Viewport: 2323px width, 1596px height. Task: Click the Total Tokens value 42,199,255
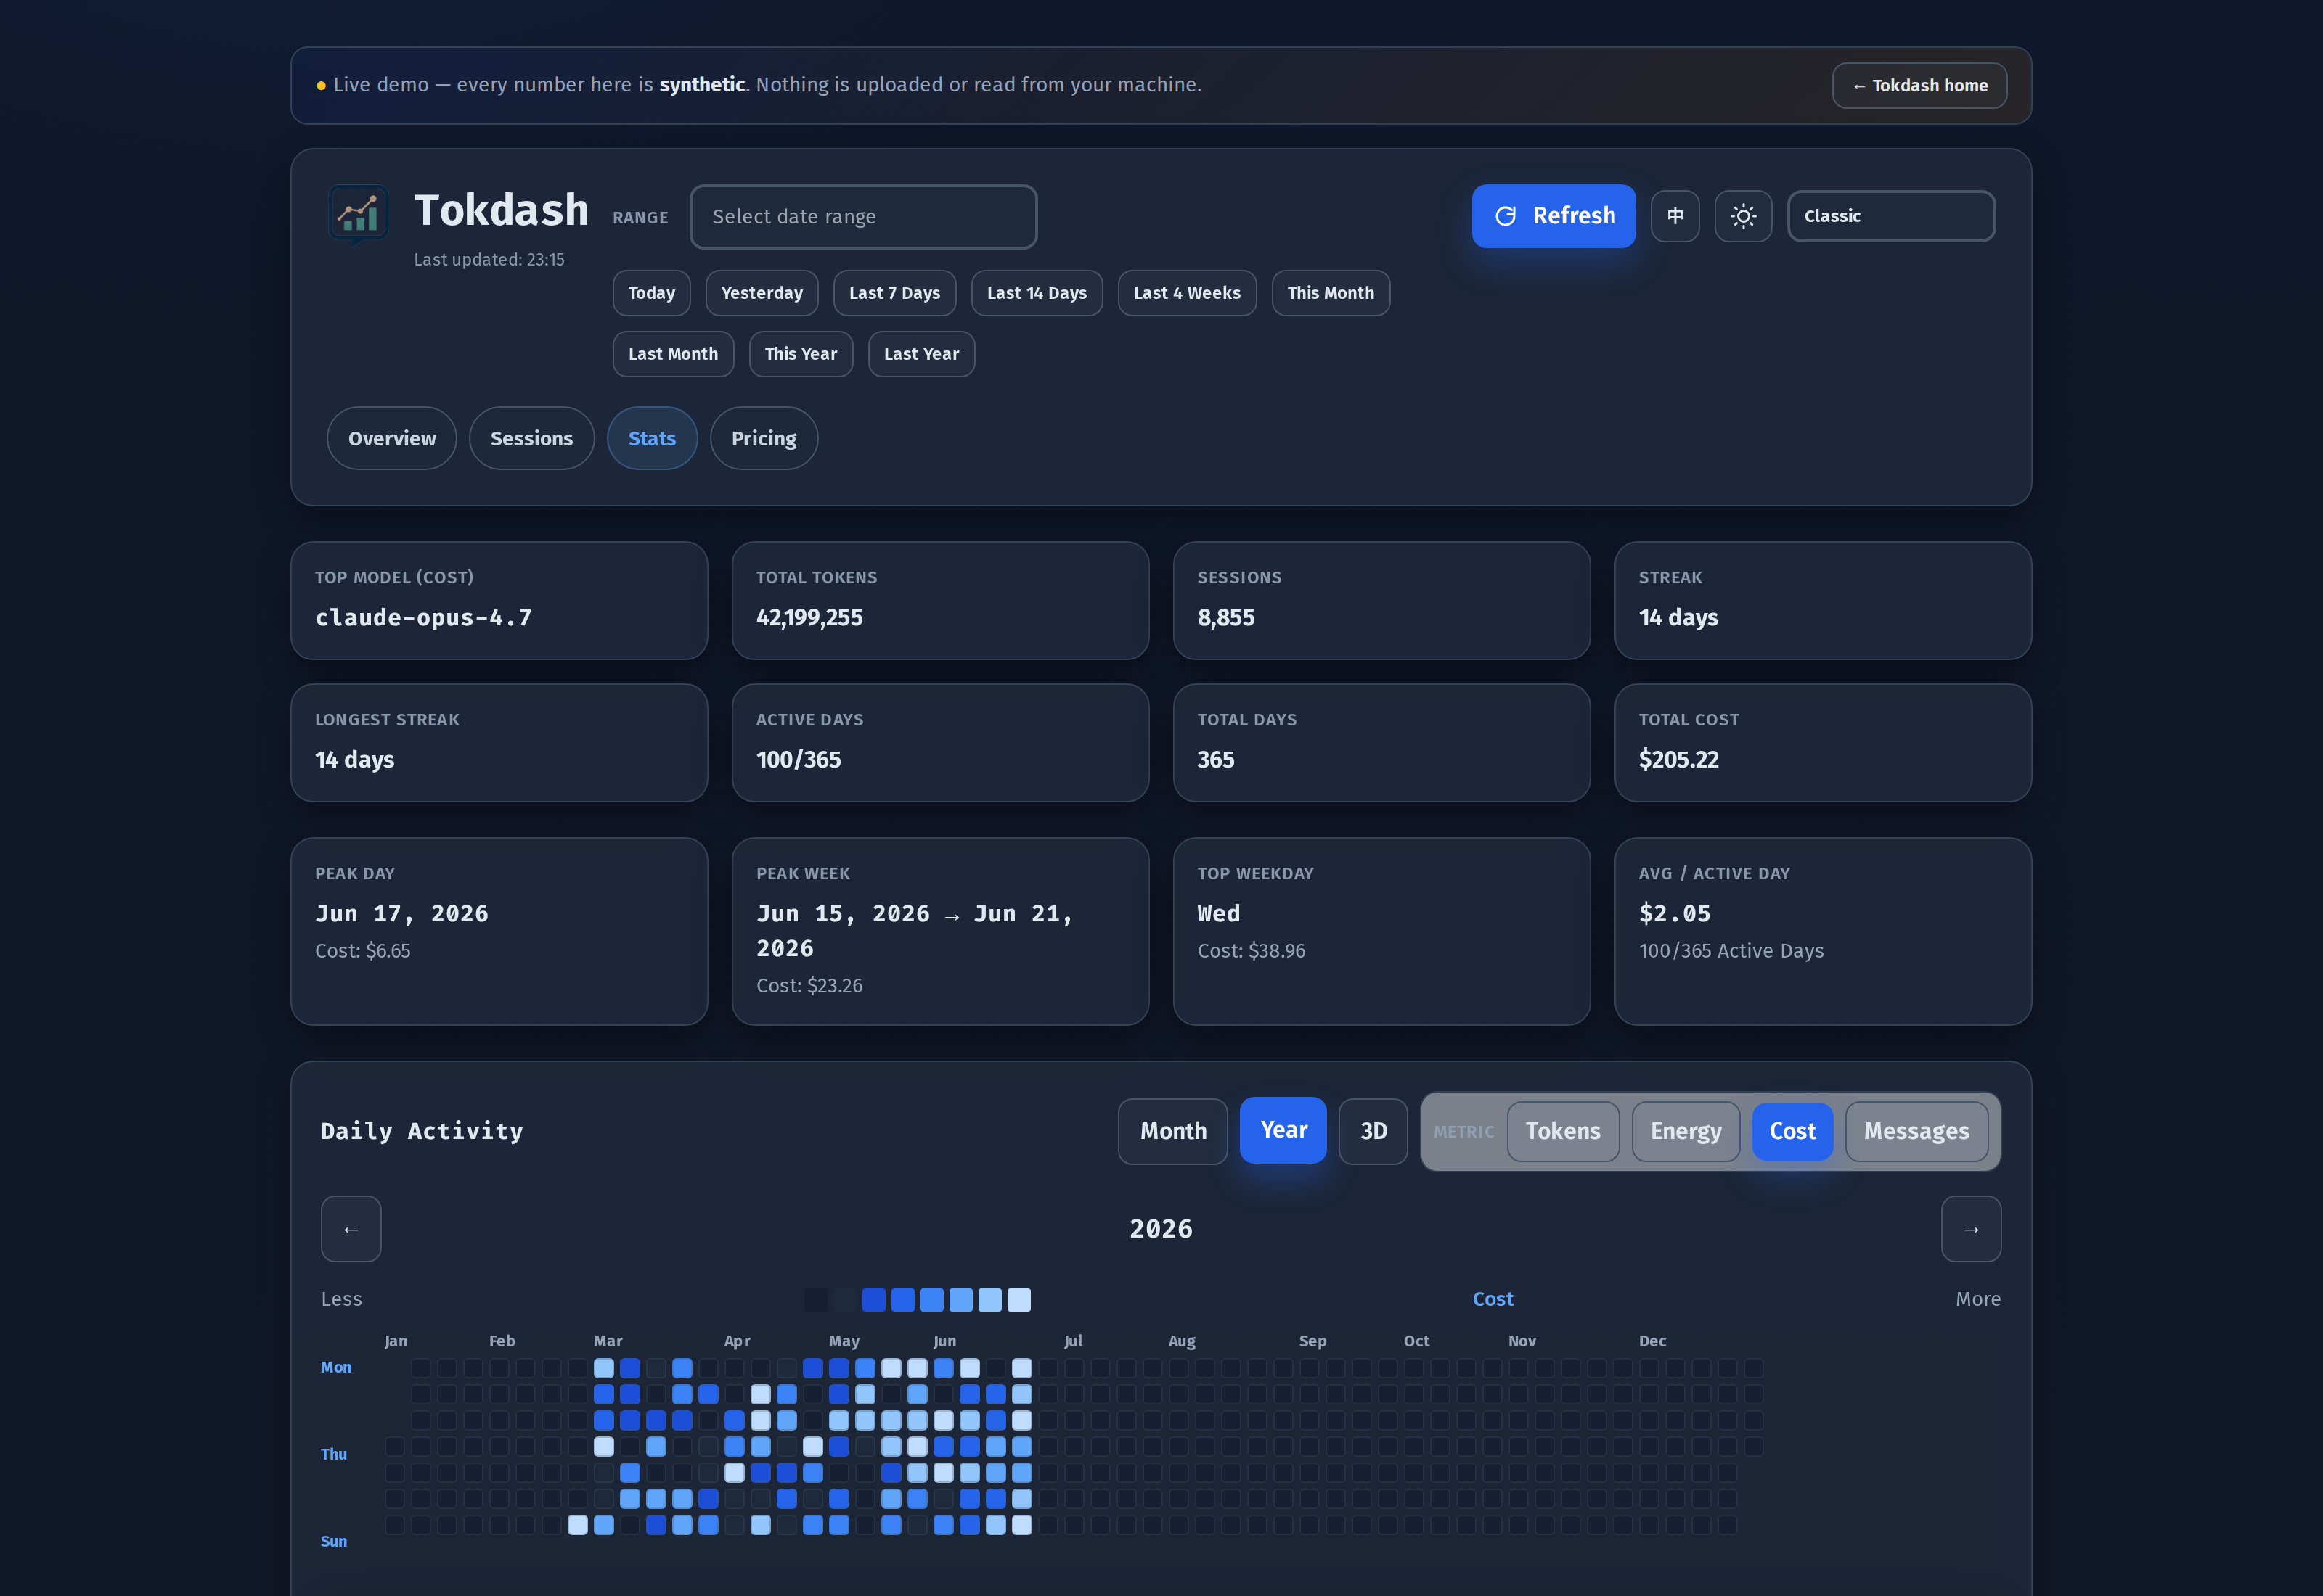pyautogui.click(x=809, y=618)
